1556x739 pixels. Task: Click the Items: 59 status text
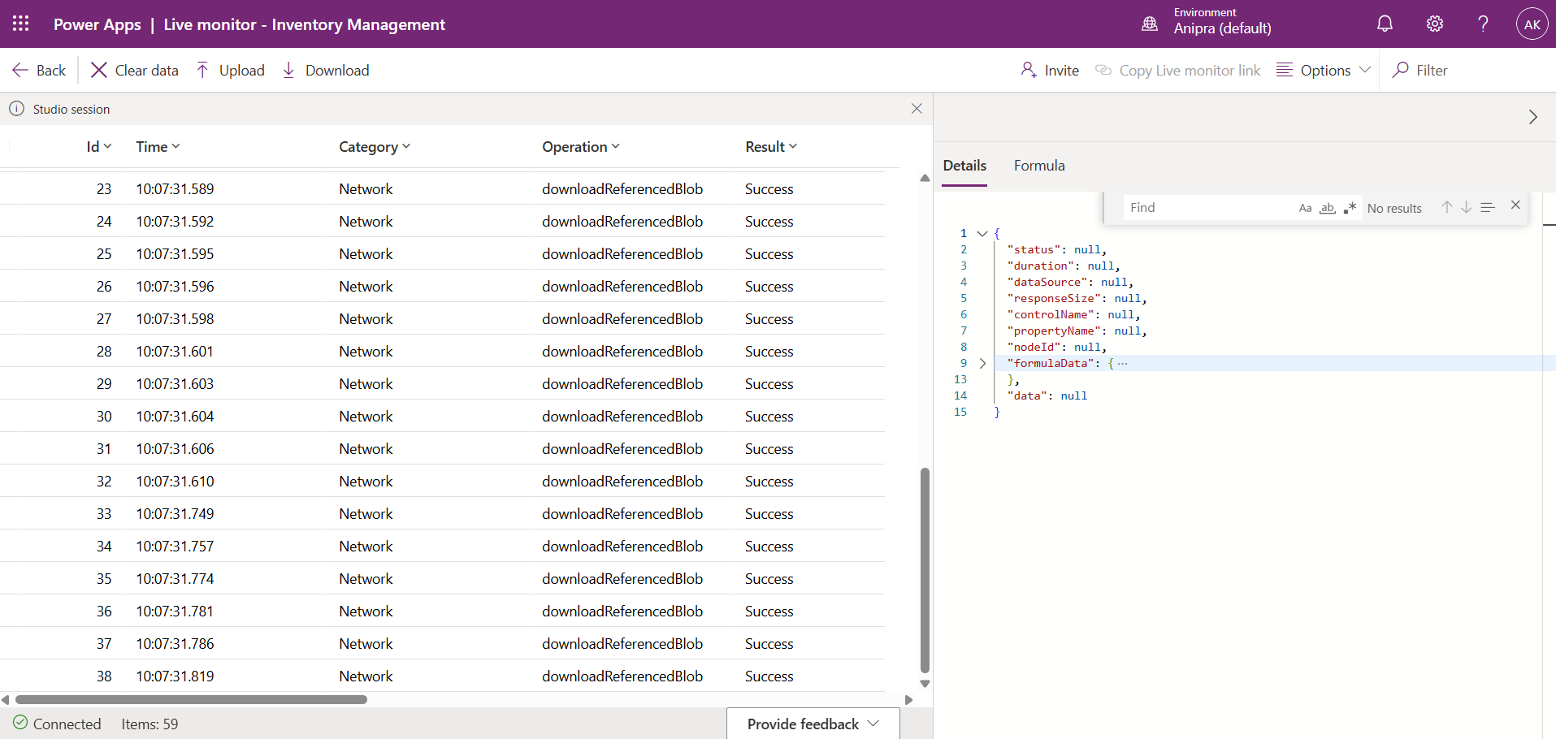click(150, 724)
